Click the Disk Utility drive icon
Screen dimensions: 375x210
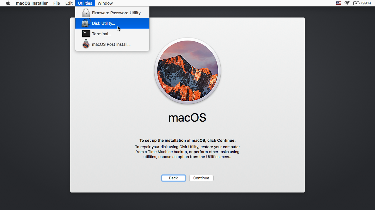tap(86, 23)
